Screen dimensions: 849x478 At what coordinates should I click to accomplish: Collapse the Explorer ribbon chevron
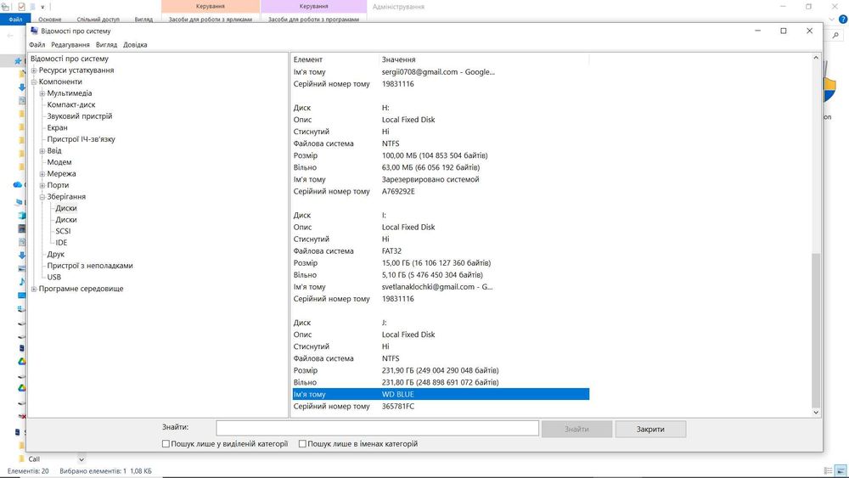832,19
